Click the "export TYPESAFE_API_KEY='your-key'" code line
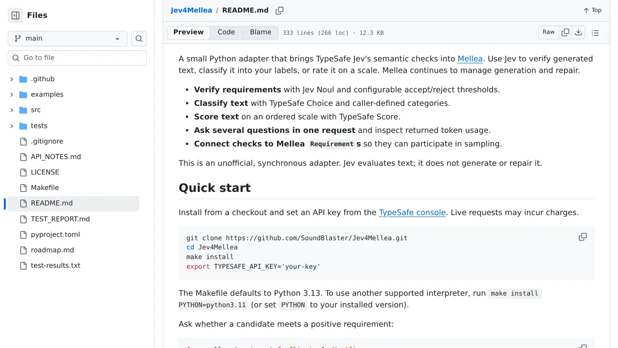Screen dimensions: 618x348 point(253,266)
